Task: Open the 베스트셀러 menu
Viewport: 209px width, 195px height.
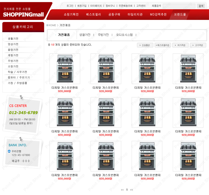Action: click(93, 14)
